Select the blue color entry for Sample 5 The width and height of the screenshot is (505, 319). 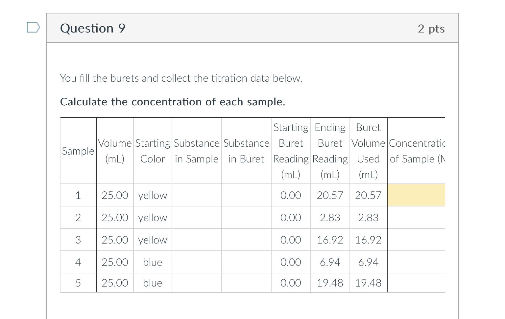tap(152, 283)
